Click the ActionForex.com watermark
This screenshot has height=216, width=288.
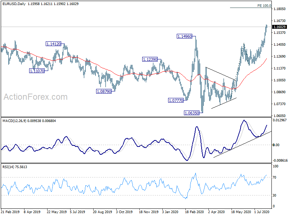coord(36,97)
